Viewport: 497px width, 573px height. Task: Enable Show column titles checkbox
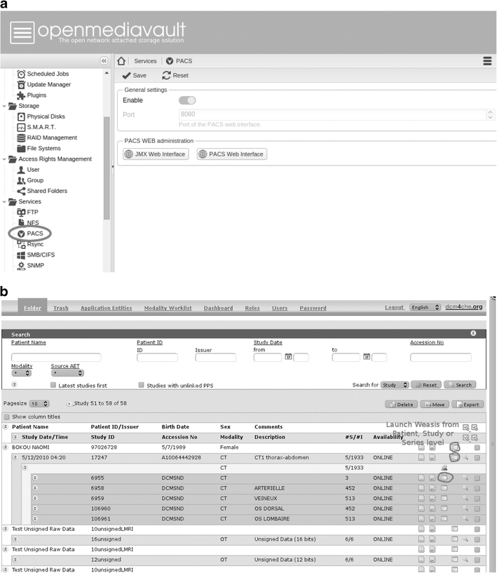pos(6,417)
